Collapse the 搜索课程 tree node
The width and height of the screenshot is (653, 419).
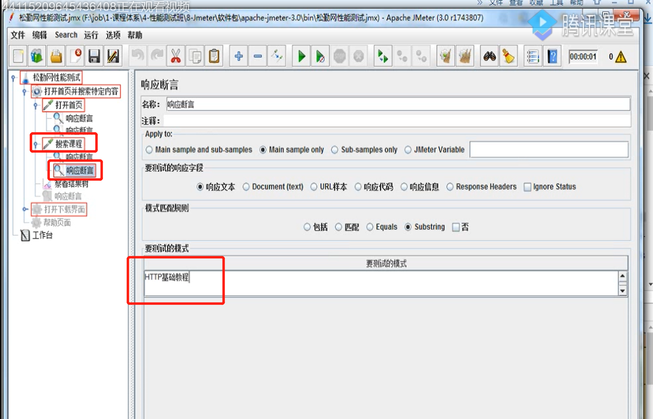coord(36,144)
